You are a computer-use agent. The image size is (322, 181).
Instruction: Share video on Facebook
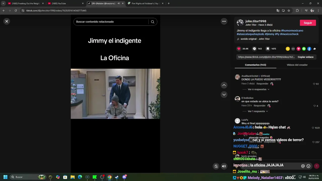pos(309,49)
